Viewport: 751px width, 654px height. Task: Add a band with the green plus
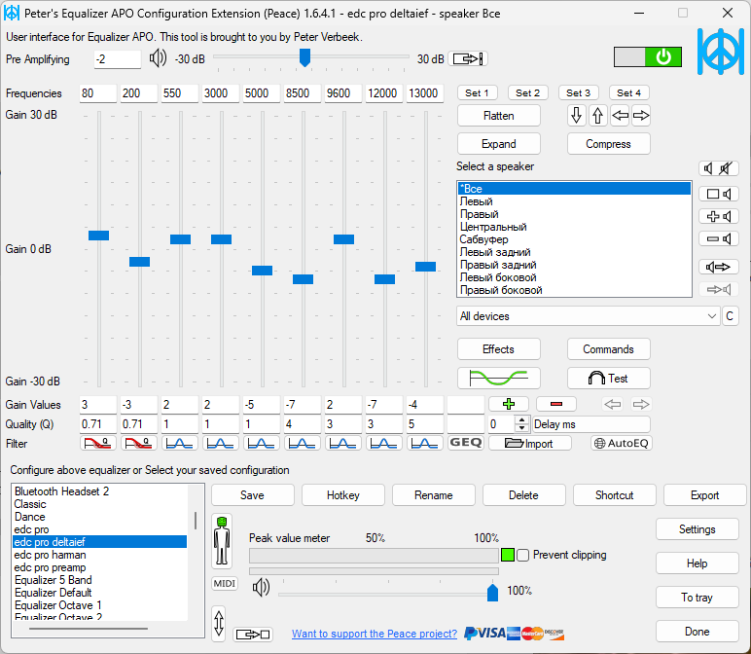coord(509,404)
